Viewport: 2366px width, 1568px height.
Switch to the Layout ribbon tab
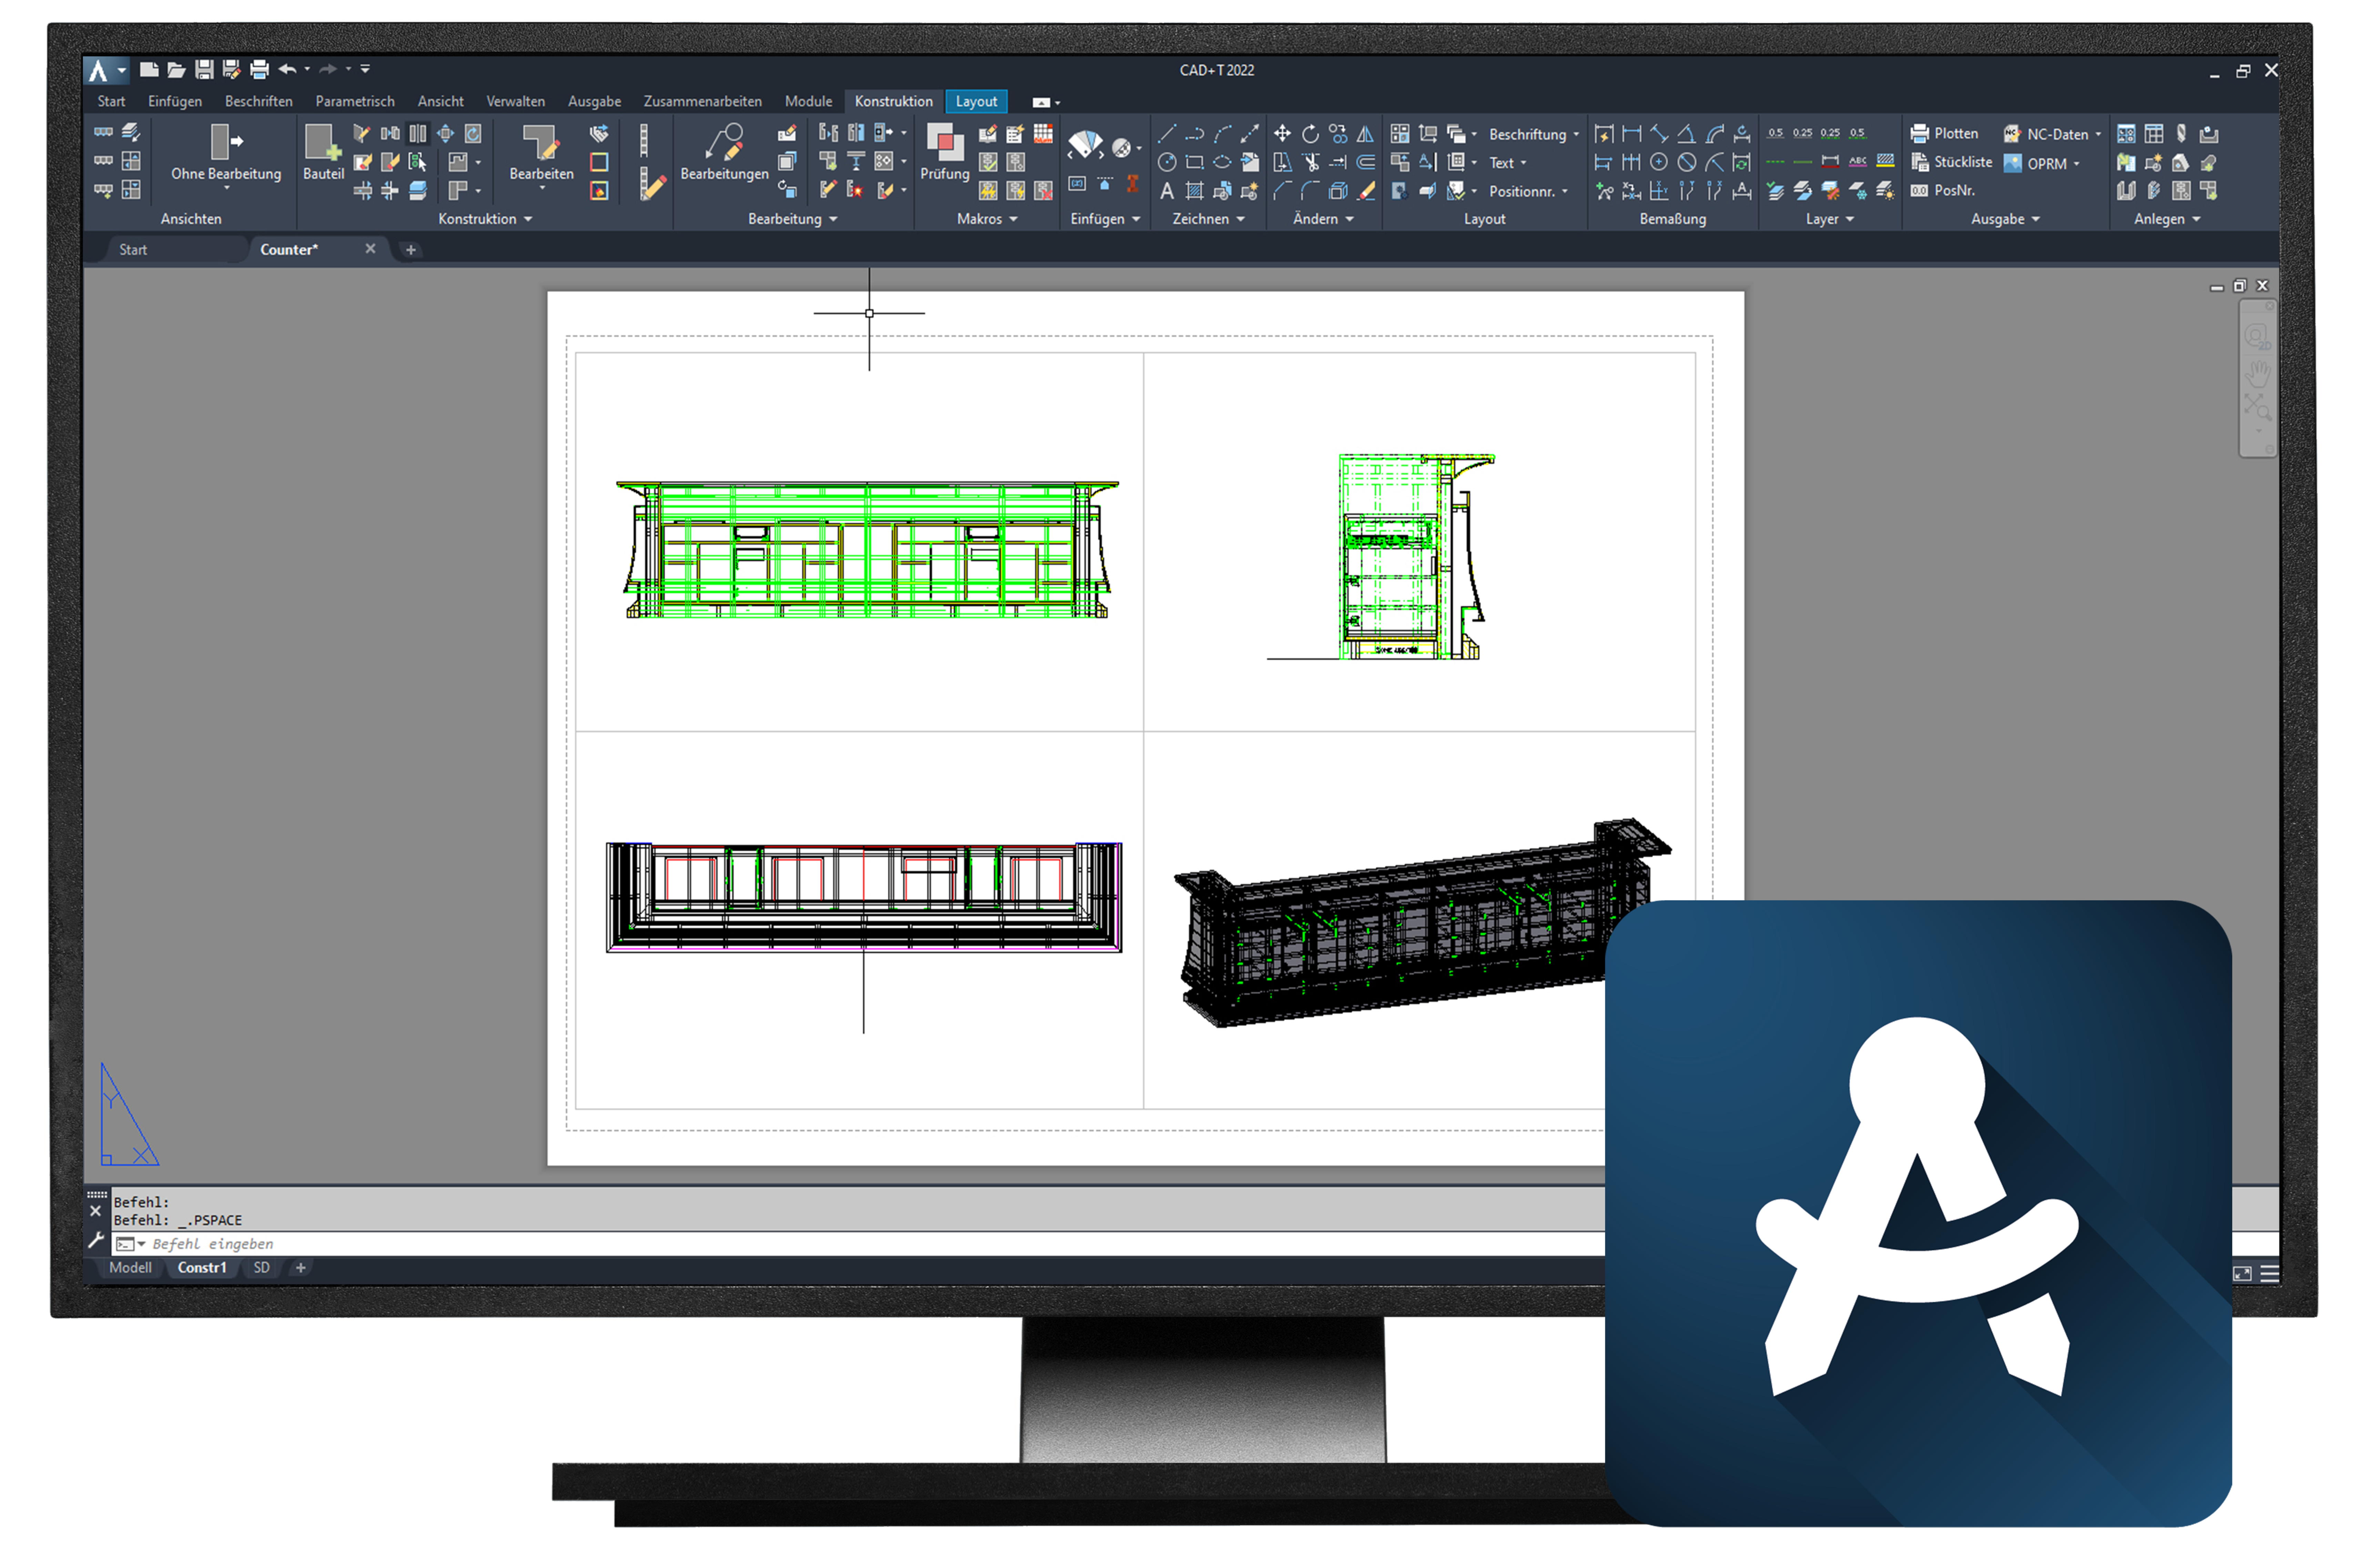click(x=977, y=101)
